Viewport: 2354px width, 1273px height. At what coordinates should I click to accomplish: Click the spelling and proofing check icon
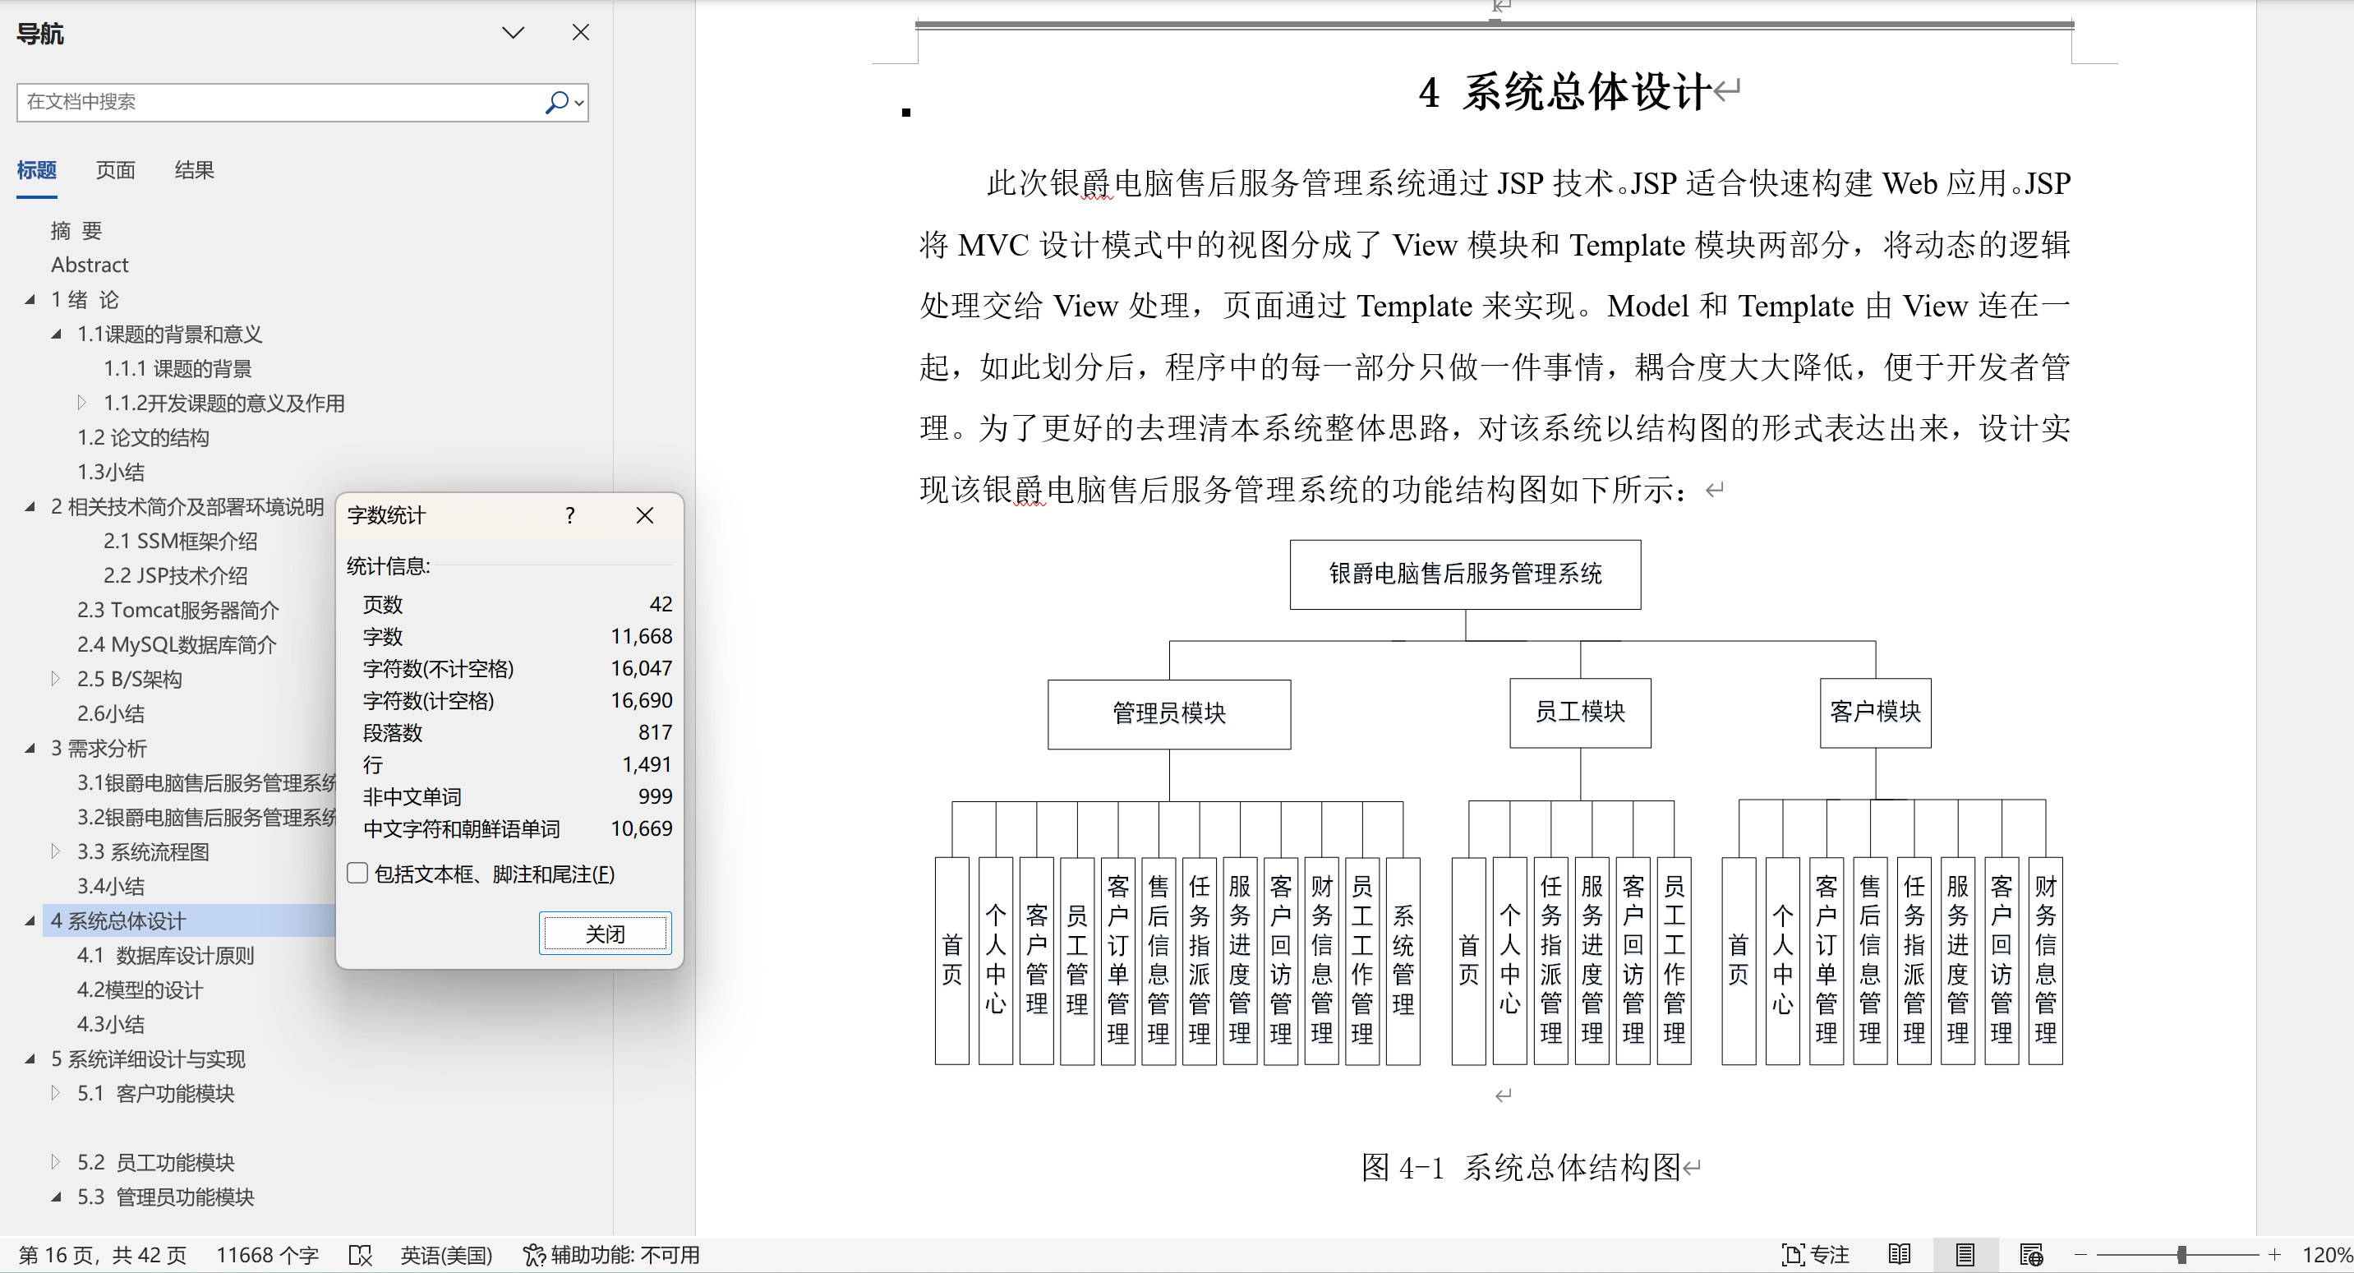click(x=360, y=1255)
